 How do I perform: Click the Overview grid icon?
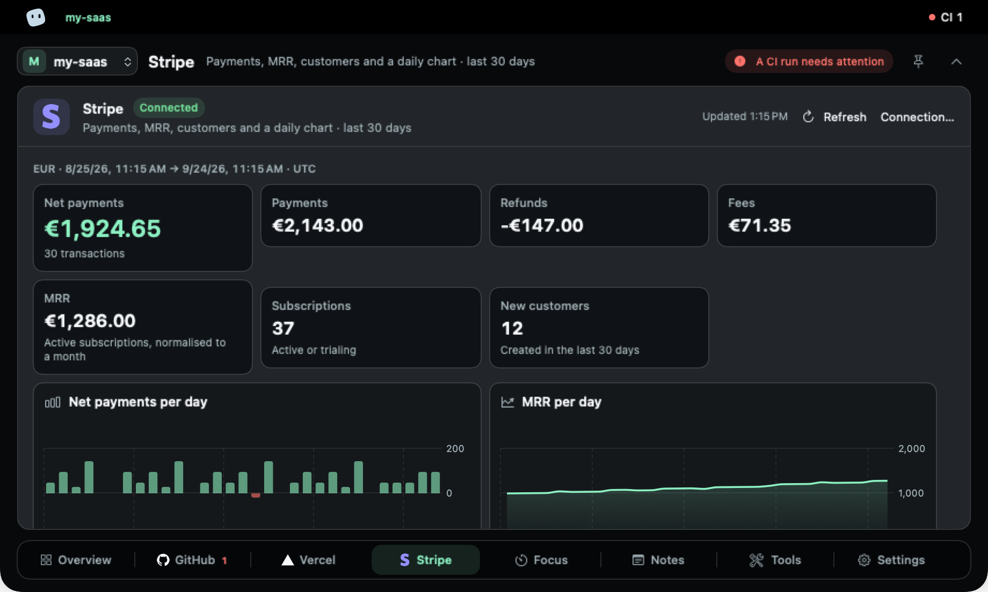46,560
